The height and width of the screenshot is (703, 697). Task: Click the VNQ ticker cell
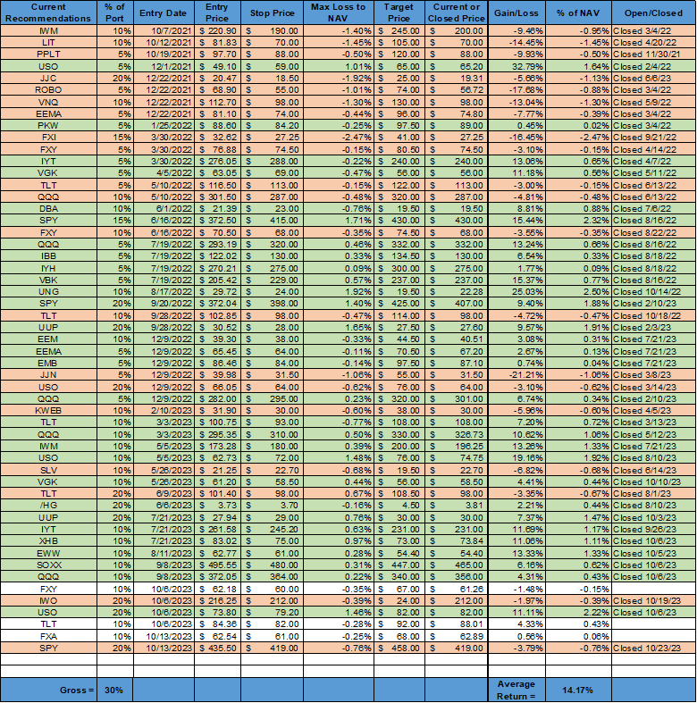pyautogui.click(x=48, y=102)
